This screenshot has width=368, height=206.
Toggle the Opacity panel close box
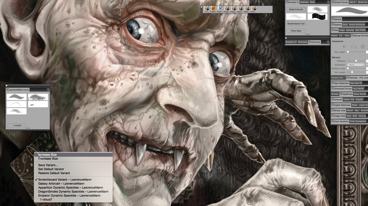332,24
